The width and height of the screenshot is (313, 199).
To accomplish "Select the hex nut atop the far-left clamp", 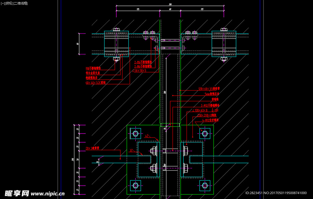I will pos(116,30).
